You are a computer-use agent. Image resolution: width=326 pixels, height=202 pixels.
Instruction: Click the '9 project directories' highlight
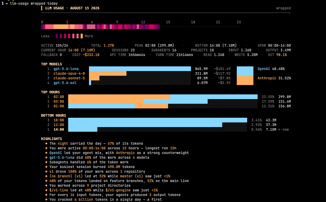[x=90, y=185]
